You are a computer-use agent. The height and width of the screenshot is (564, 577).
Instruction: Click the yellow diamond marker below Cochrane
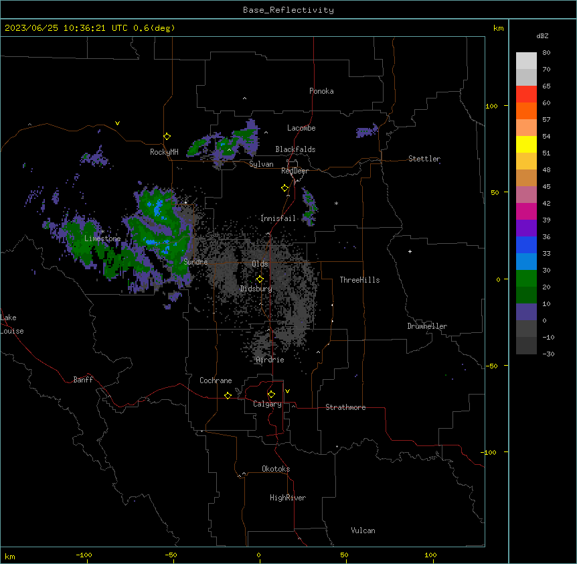click(x=228, y=395)
